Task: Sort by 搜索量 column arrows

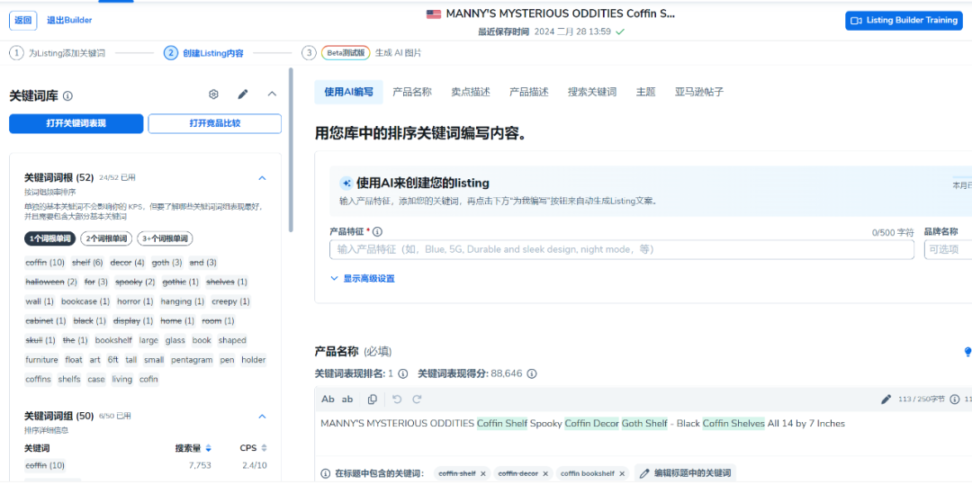Action: [208, 448]
